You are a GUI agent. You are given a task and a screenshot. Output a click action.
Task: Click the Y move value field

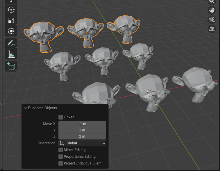82,130
